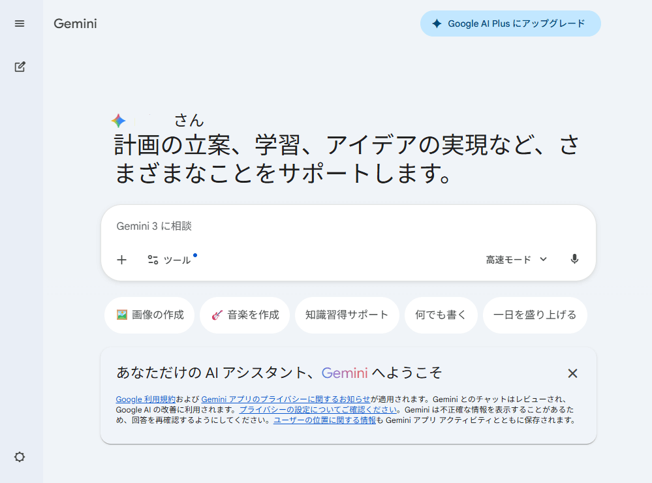Click the plus icon to add files

point(121,260)
